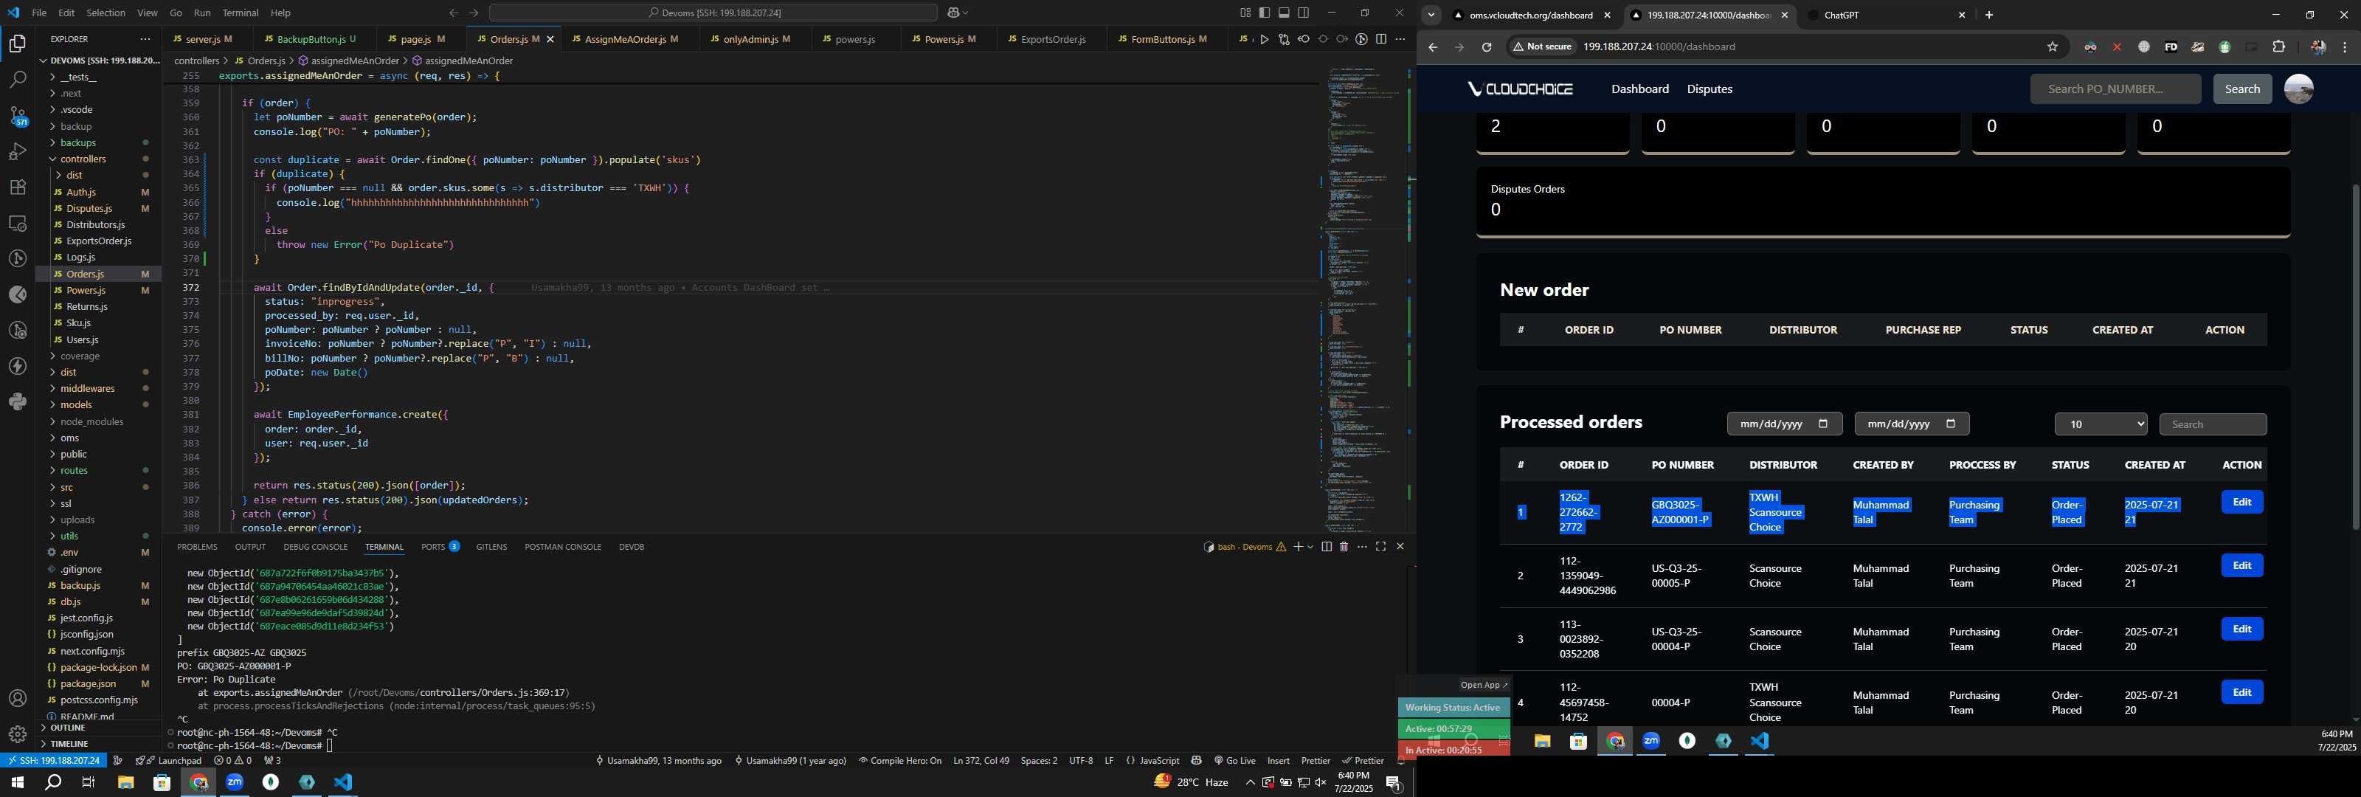Open Remote Explorer in the activity bar
This screenshot has height=797, width=2361.
click(18, 223)
